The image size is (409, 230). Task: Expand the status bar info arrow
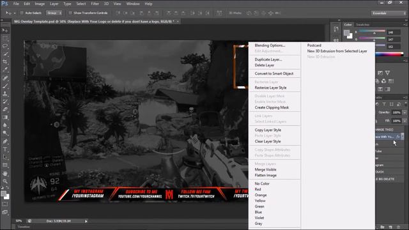[86, 221]
